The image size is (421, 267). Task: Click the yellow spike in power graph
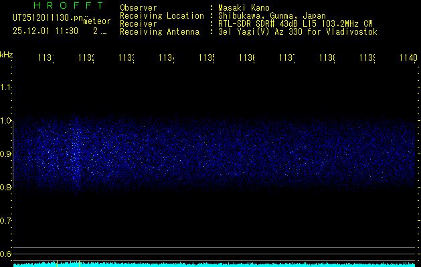[x=80, y=264]
